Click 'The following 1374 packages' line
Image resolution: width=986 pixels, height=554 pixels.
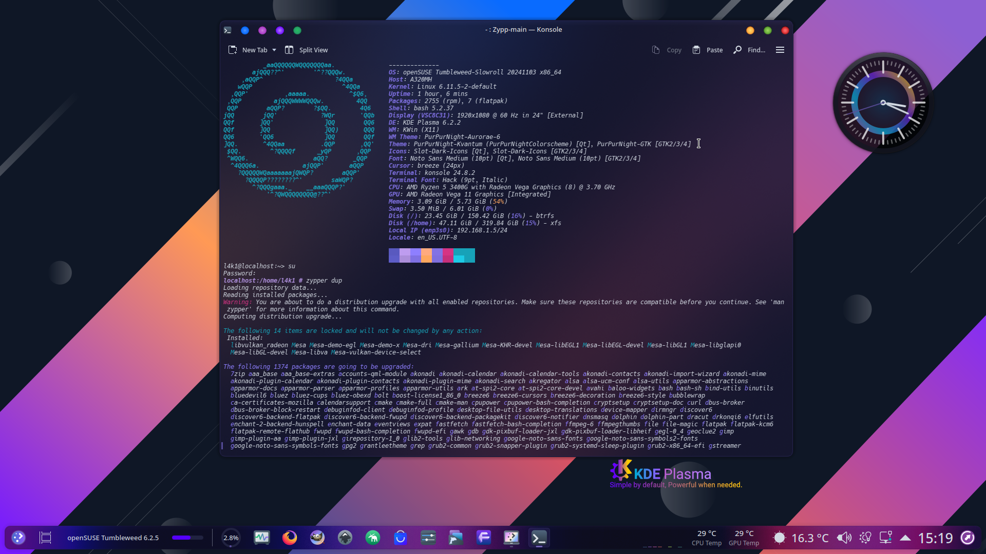[318, 367]
